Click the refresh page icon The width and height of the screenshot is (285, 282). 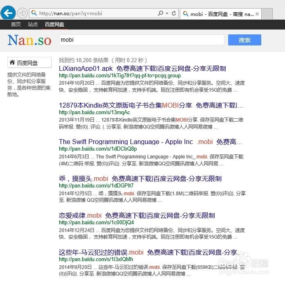(x=174, y=13)
